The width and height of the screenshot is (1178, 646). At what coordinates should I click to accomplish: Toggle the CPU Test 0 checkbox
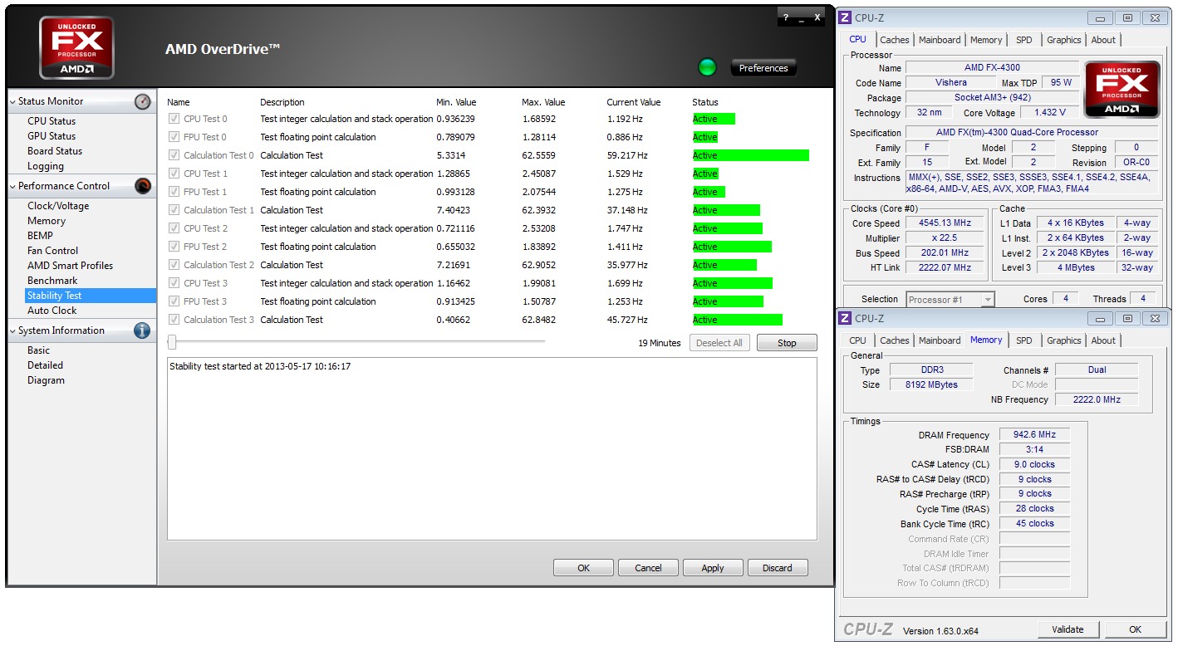pos(174,119)
